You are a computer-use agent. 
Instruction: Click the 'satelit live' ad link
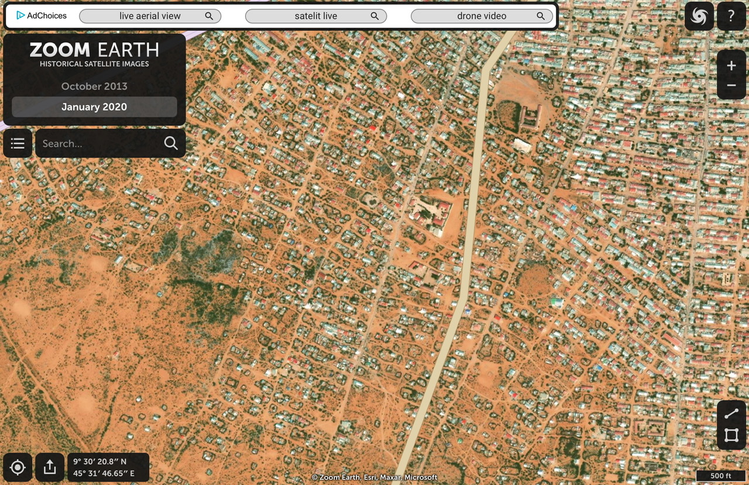316,16
